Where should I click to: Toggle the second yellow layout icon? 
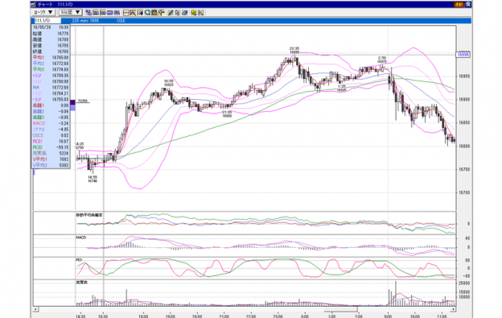103,13
